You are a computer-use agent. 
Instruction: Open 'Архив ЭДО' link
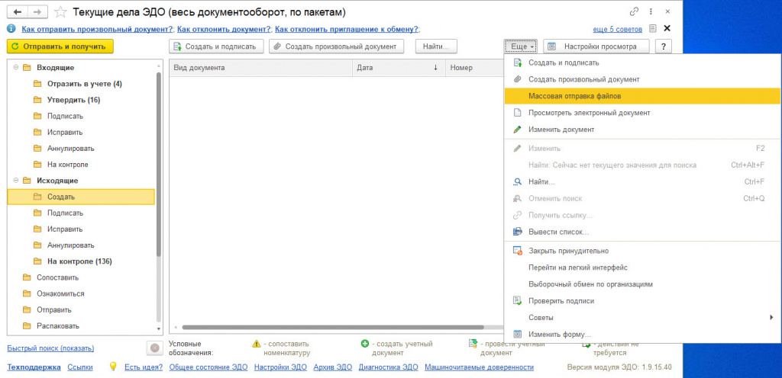coord(333,367)
